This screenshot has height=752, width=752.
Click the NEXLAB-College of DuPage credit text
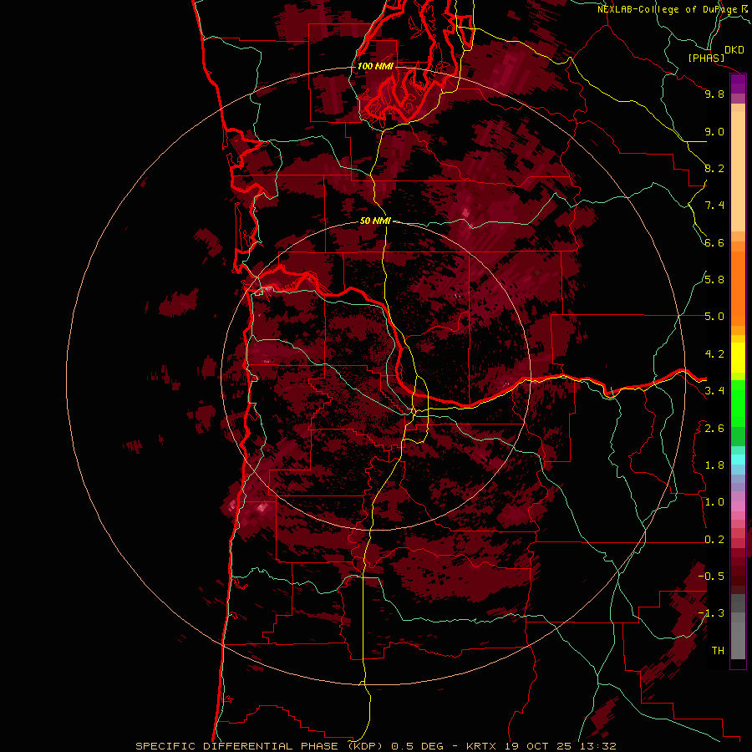(x=668, y=9)
